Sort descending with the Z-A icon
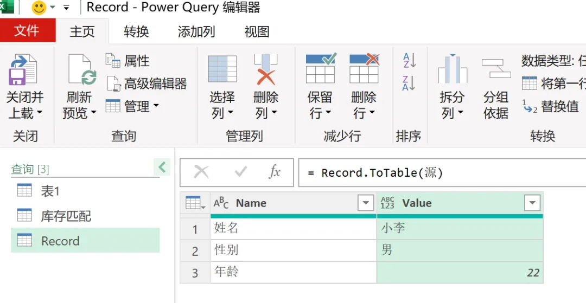The width and height of the screenshot is (586, 303). point(409,83)
